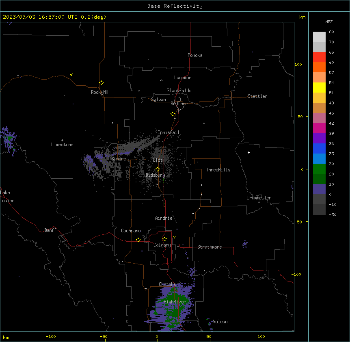Select the magenta 42-39 dBZ legend swatch
The width and height of the screenshot is (350, 342).
(x=319, y=128)
